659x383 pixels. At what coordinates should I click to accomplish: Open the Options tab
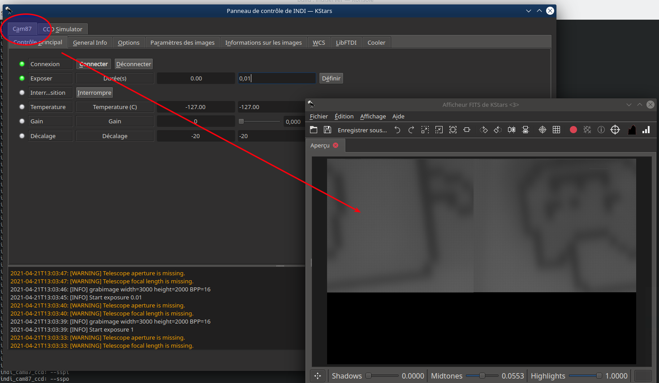click(129, 42)
